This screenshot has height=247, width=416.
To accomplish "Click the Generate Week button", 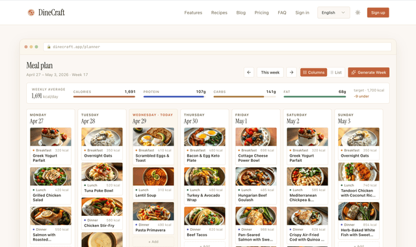I will (369, 72).
